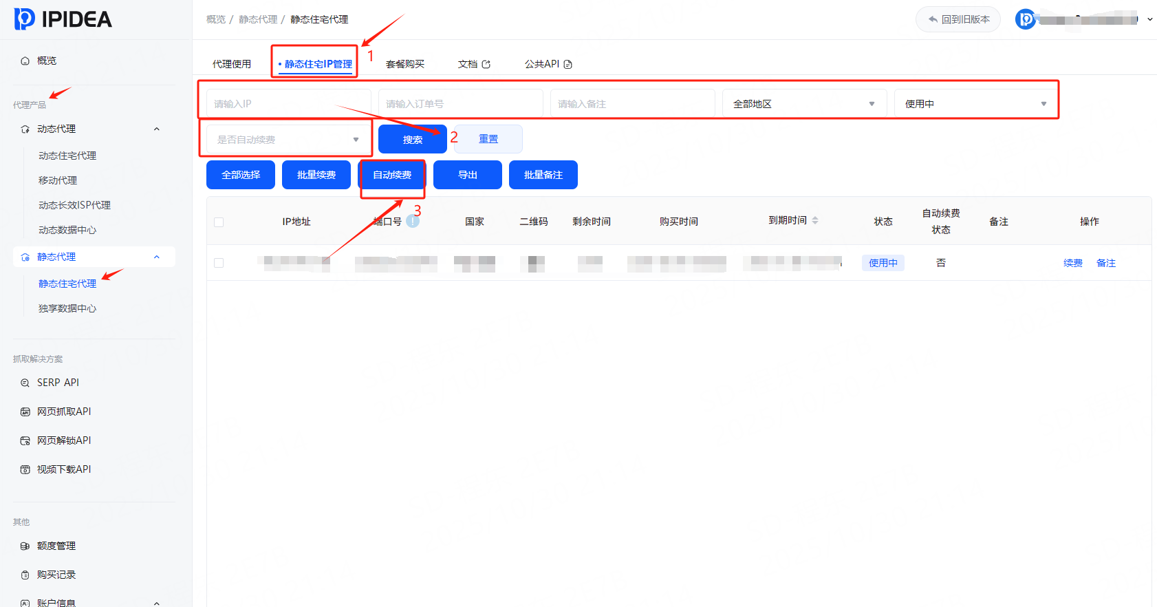The height and width of the screenshot is (607, 1157).
Task: Click the user avatar icon
Action: click(1025, 19)
